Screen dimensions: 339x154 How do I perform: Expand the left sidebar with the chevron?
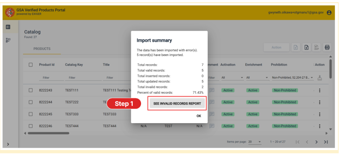(8, 144)
